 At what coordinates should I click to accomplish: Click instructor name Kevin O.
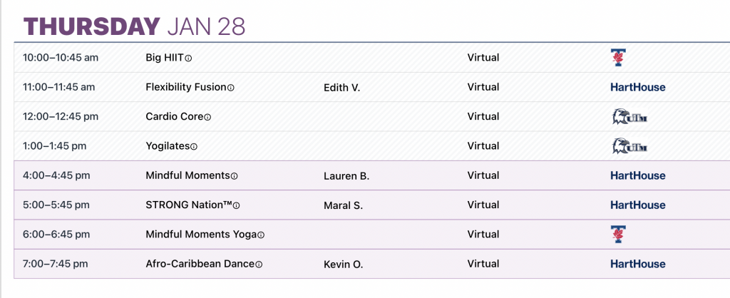point(344,264)
